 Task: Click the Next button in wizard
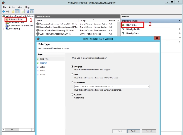pos(134,131)
